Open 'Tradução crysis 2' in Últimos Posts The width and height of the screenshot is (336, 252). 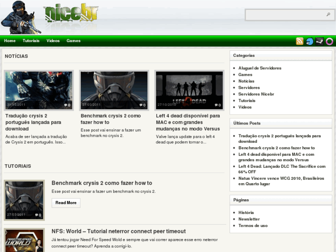280,139
